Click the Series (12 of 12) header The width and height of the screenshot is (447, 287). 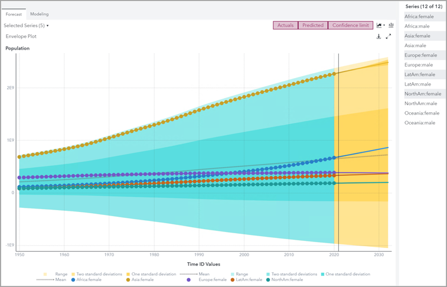(424, 6)
